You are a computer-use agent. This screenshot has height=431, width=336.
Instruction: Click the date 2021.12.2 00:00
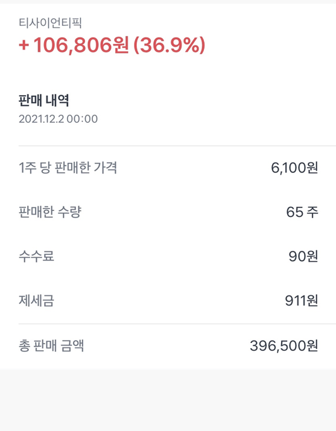tap(58, 119)
